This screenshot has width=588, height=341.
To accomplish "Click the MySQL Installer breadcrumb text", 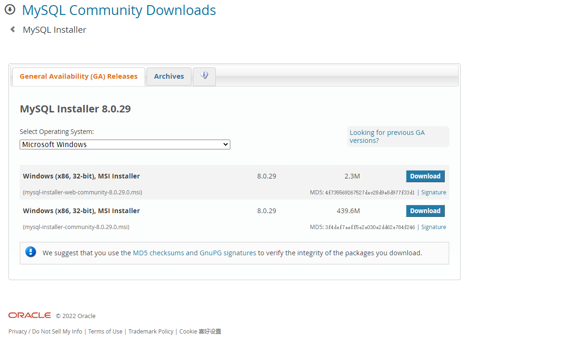I will (x=54, y=30).
